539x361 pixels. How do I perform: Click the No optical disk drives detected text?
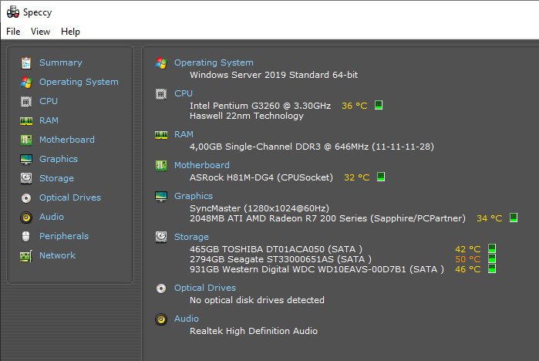[257, 301]
